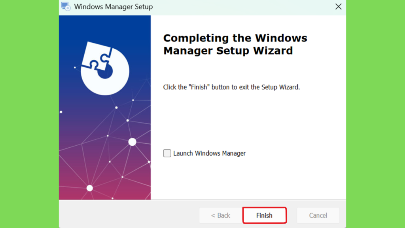Click empty gray footer area left of Back
The width and height of the screenshot is (405, 228).
[127, 215]
